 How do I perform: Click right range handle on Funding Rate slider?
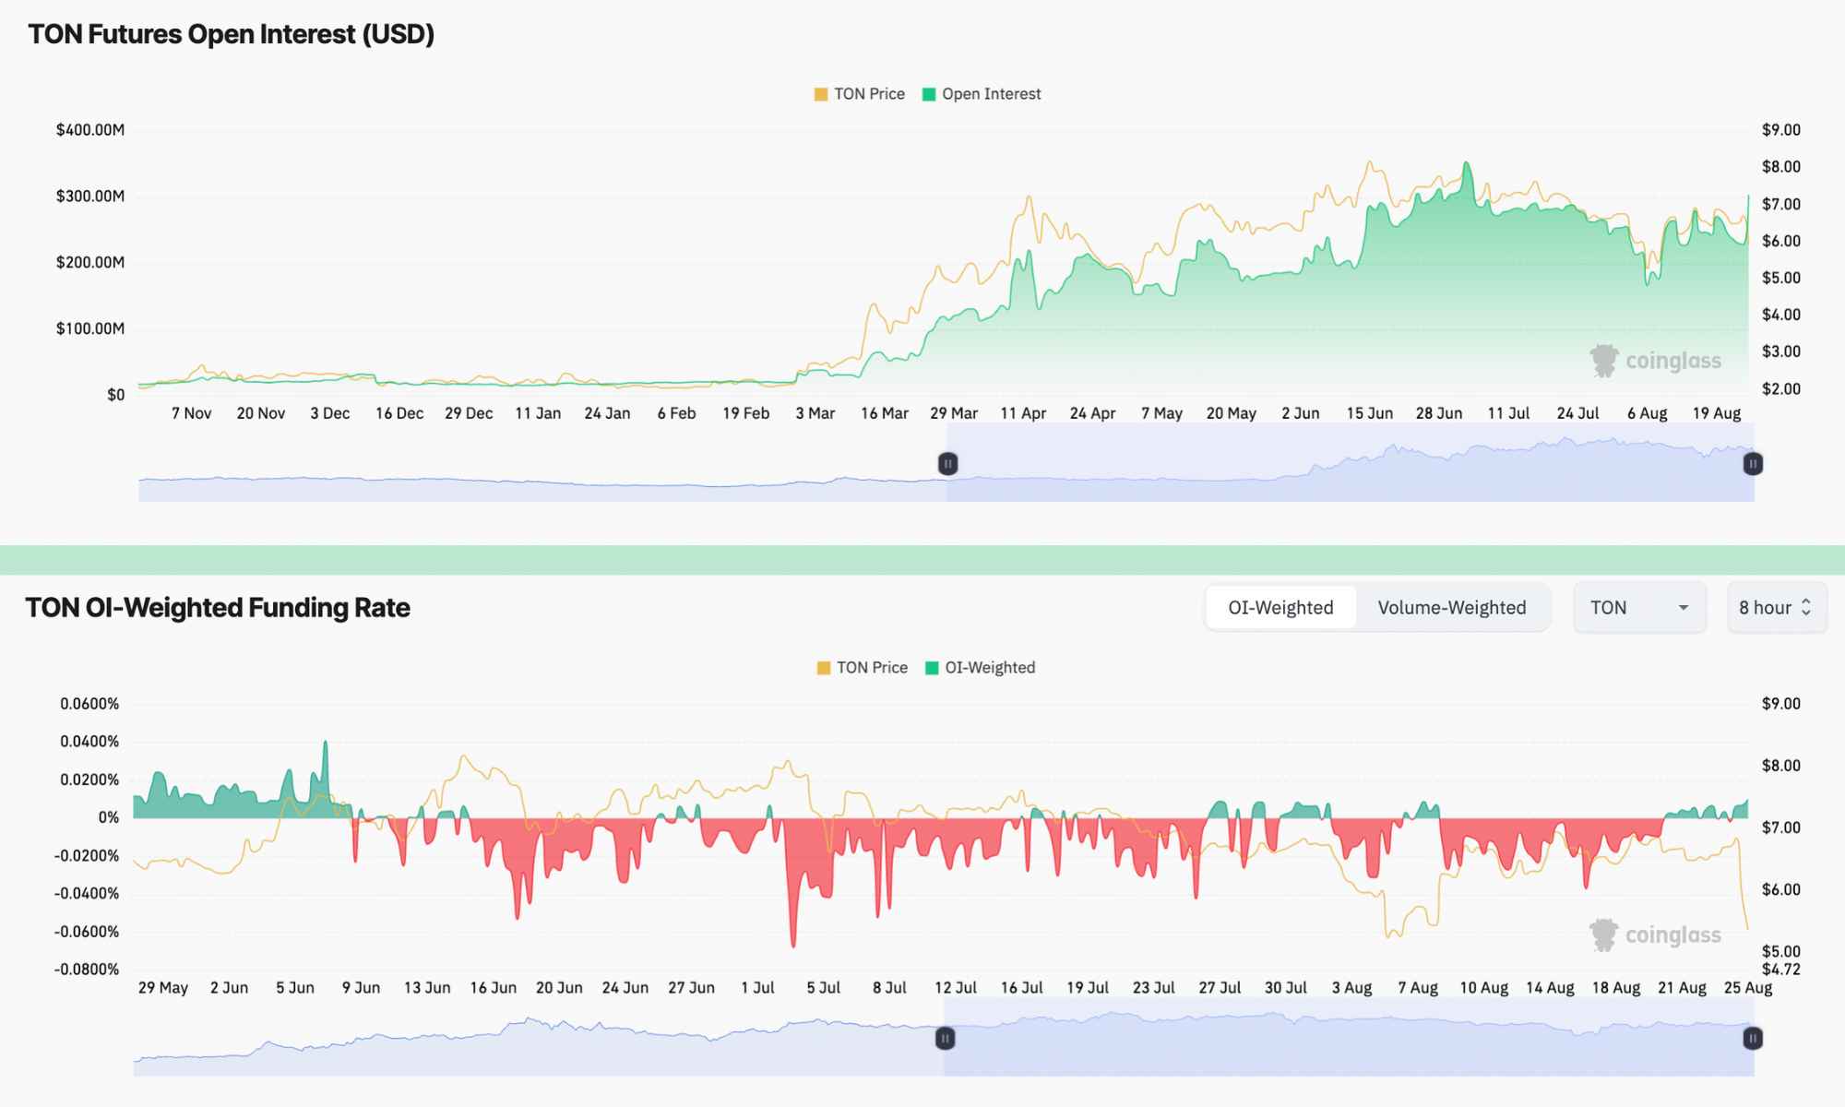coord(1752,1039)
